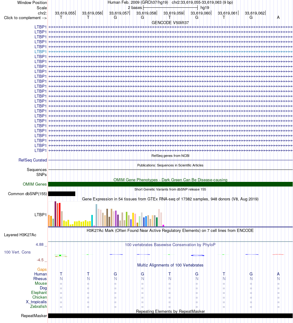Click base A in the complement row
This screenshot has height=323, width=293.
(278, 18)
